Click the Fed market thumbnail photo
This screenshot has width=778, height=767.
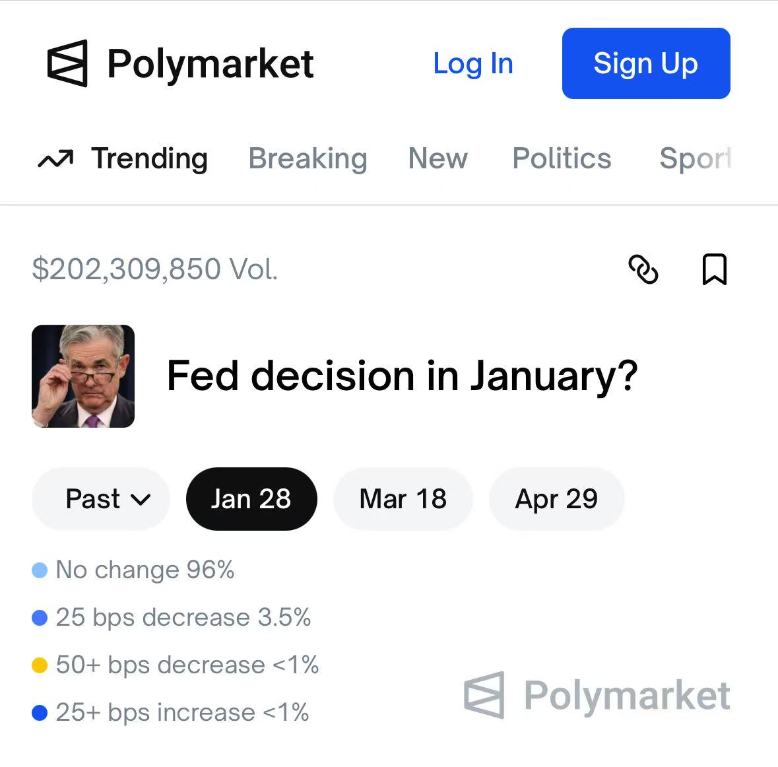83,376
